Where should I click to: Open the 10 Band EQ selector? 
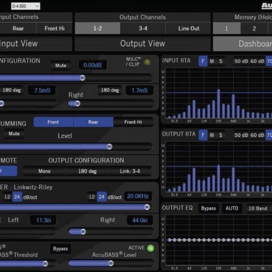click(257, 208)
